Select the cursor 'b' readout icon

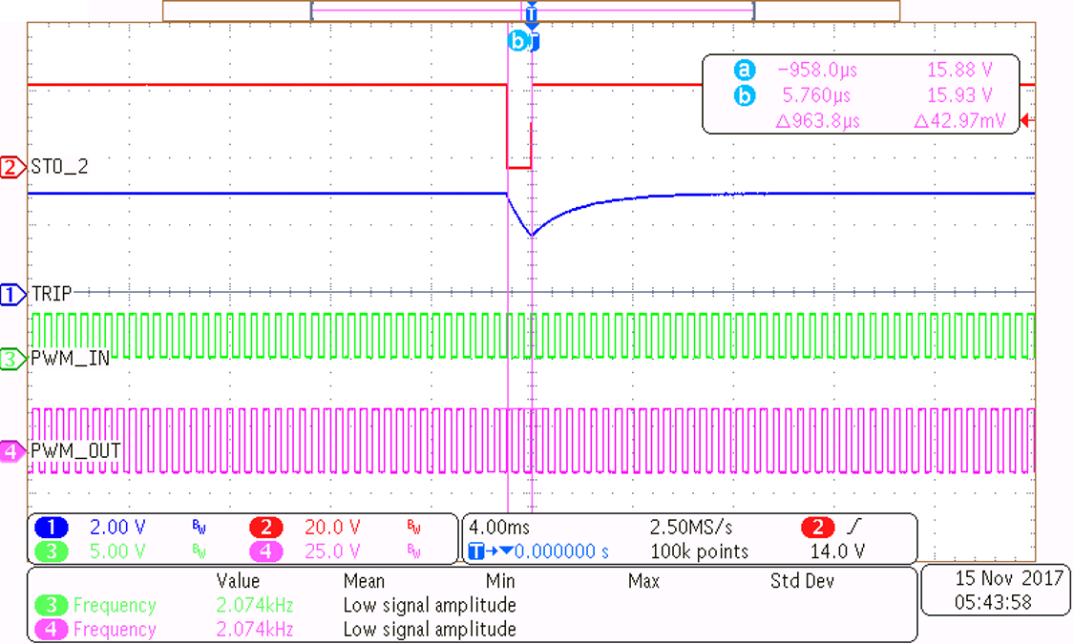pos(743,95)
